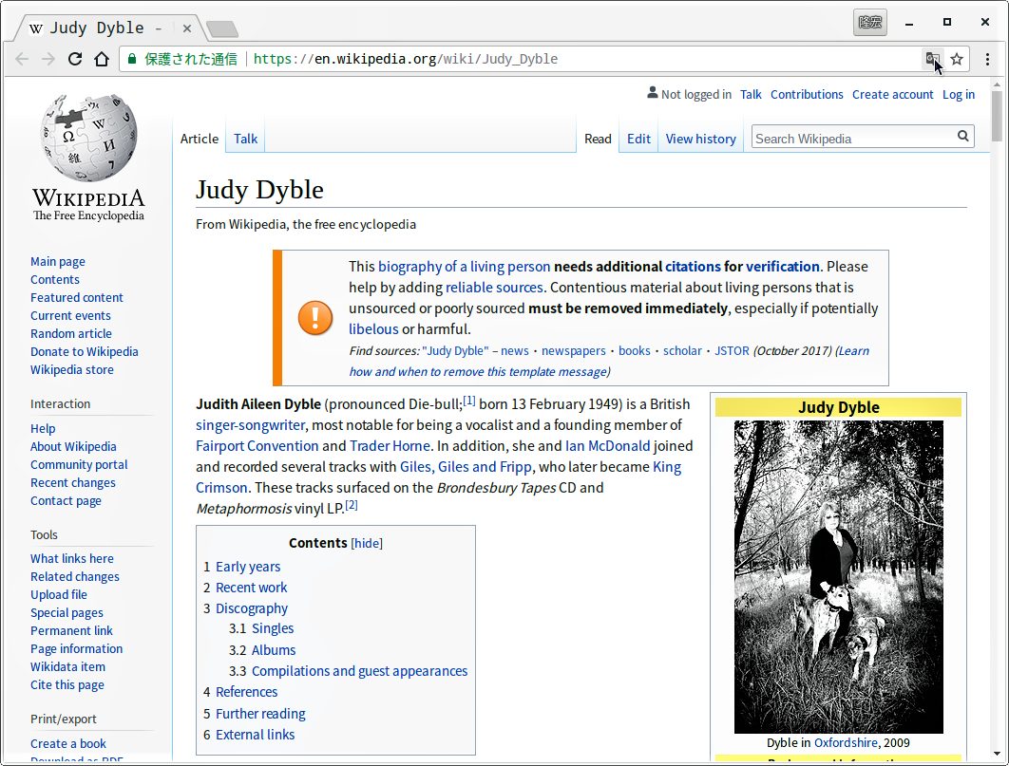Image resolution: width=1009 pixels, height=766 pixels.
Task: Open the Giles, Giles and Fripp link
Action: click(x=466, y=467)
